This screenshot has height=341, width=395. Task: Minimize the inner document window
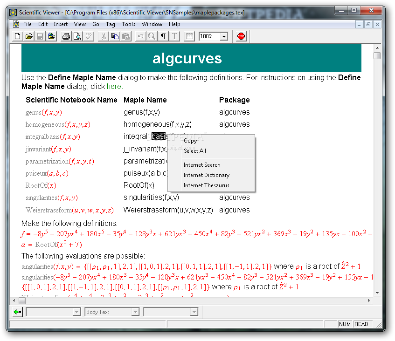tap(359, 24)
